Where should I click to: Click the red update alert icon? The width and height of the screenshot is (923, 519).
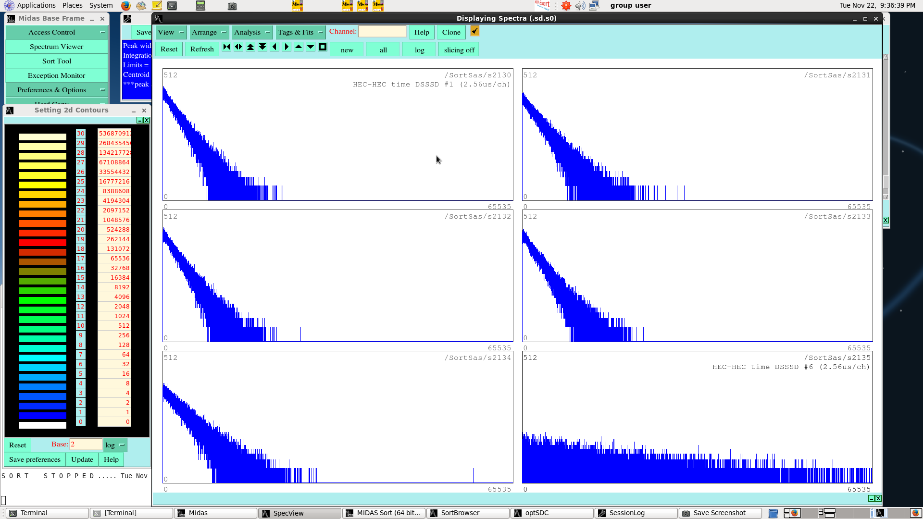566,6
